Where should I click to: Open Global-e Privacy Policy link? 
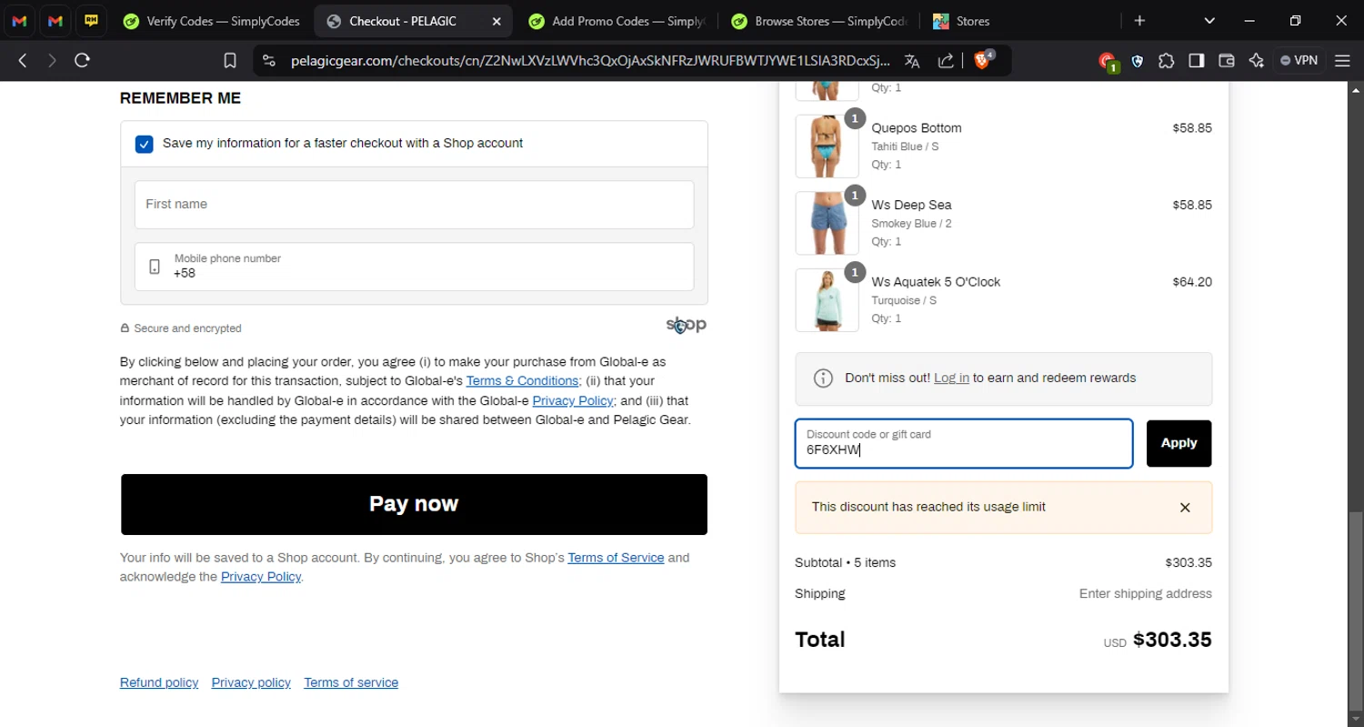[573, 401]
